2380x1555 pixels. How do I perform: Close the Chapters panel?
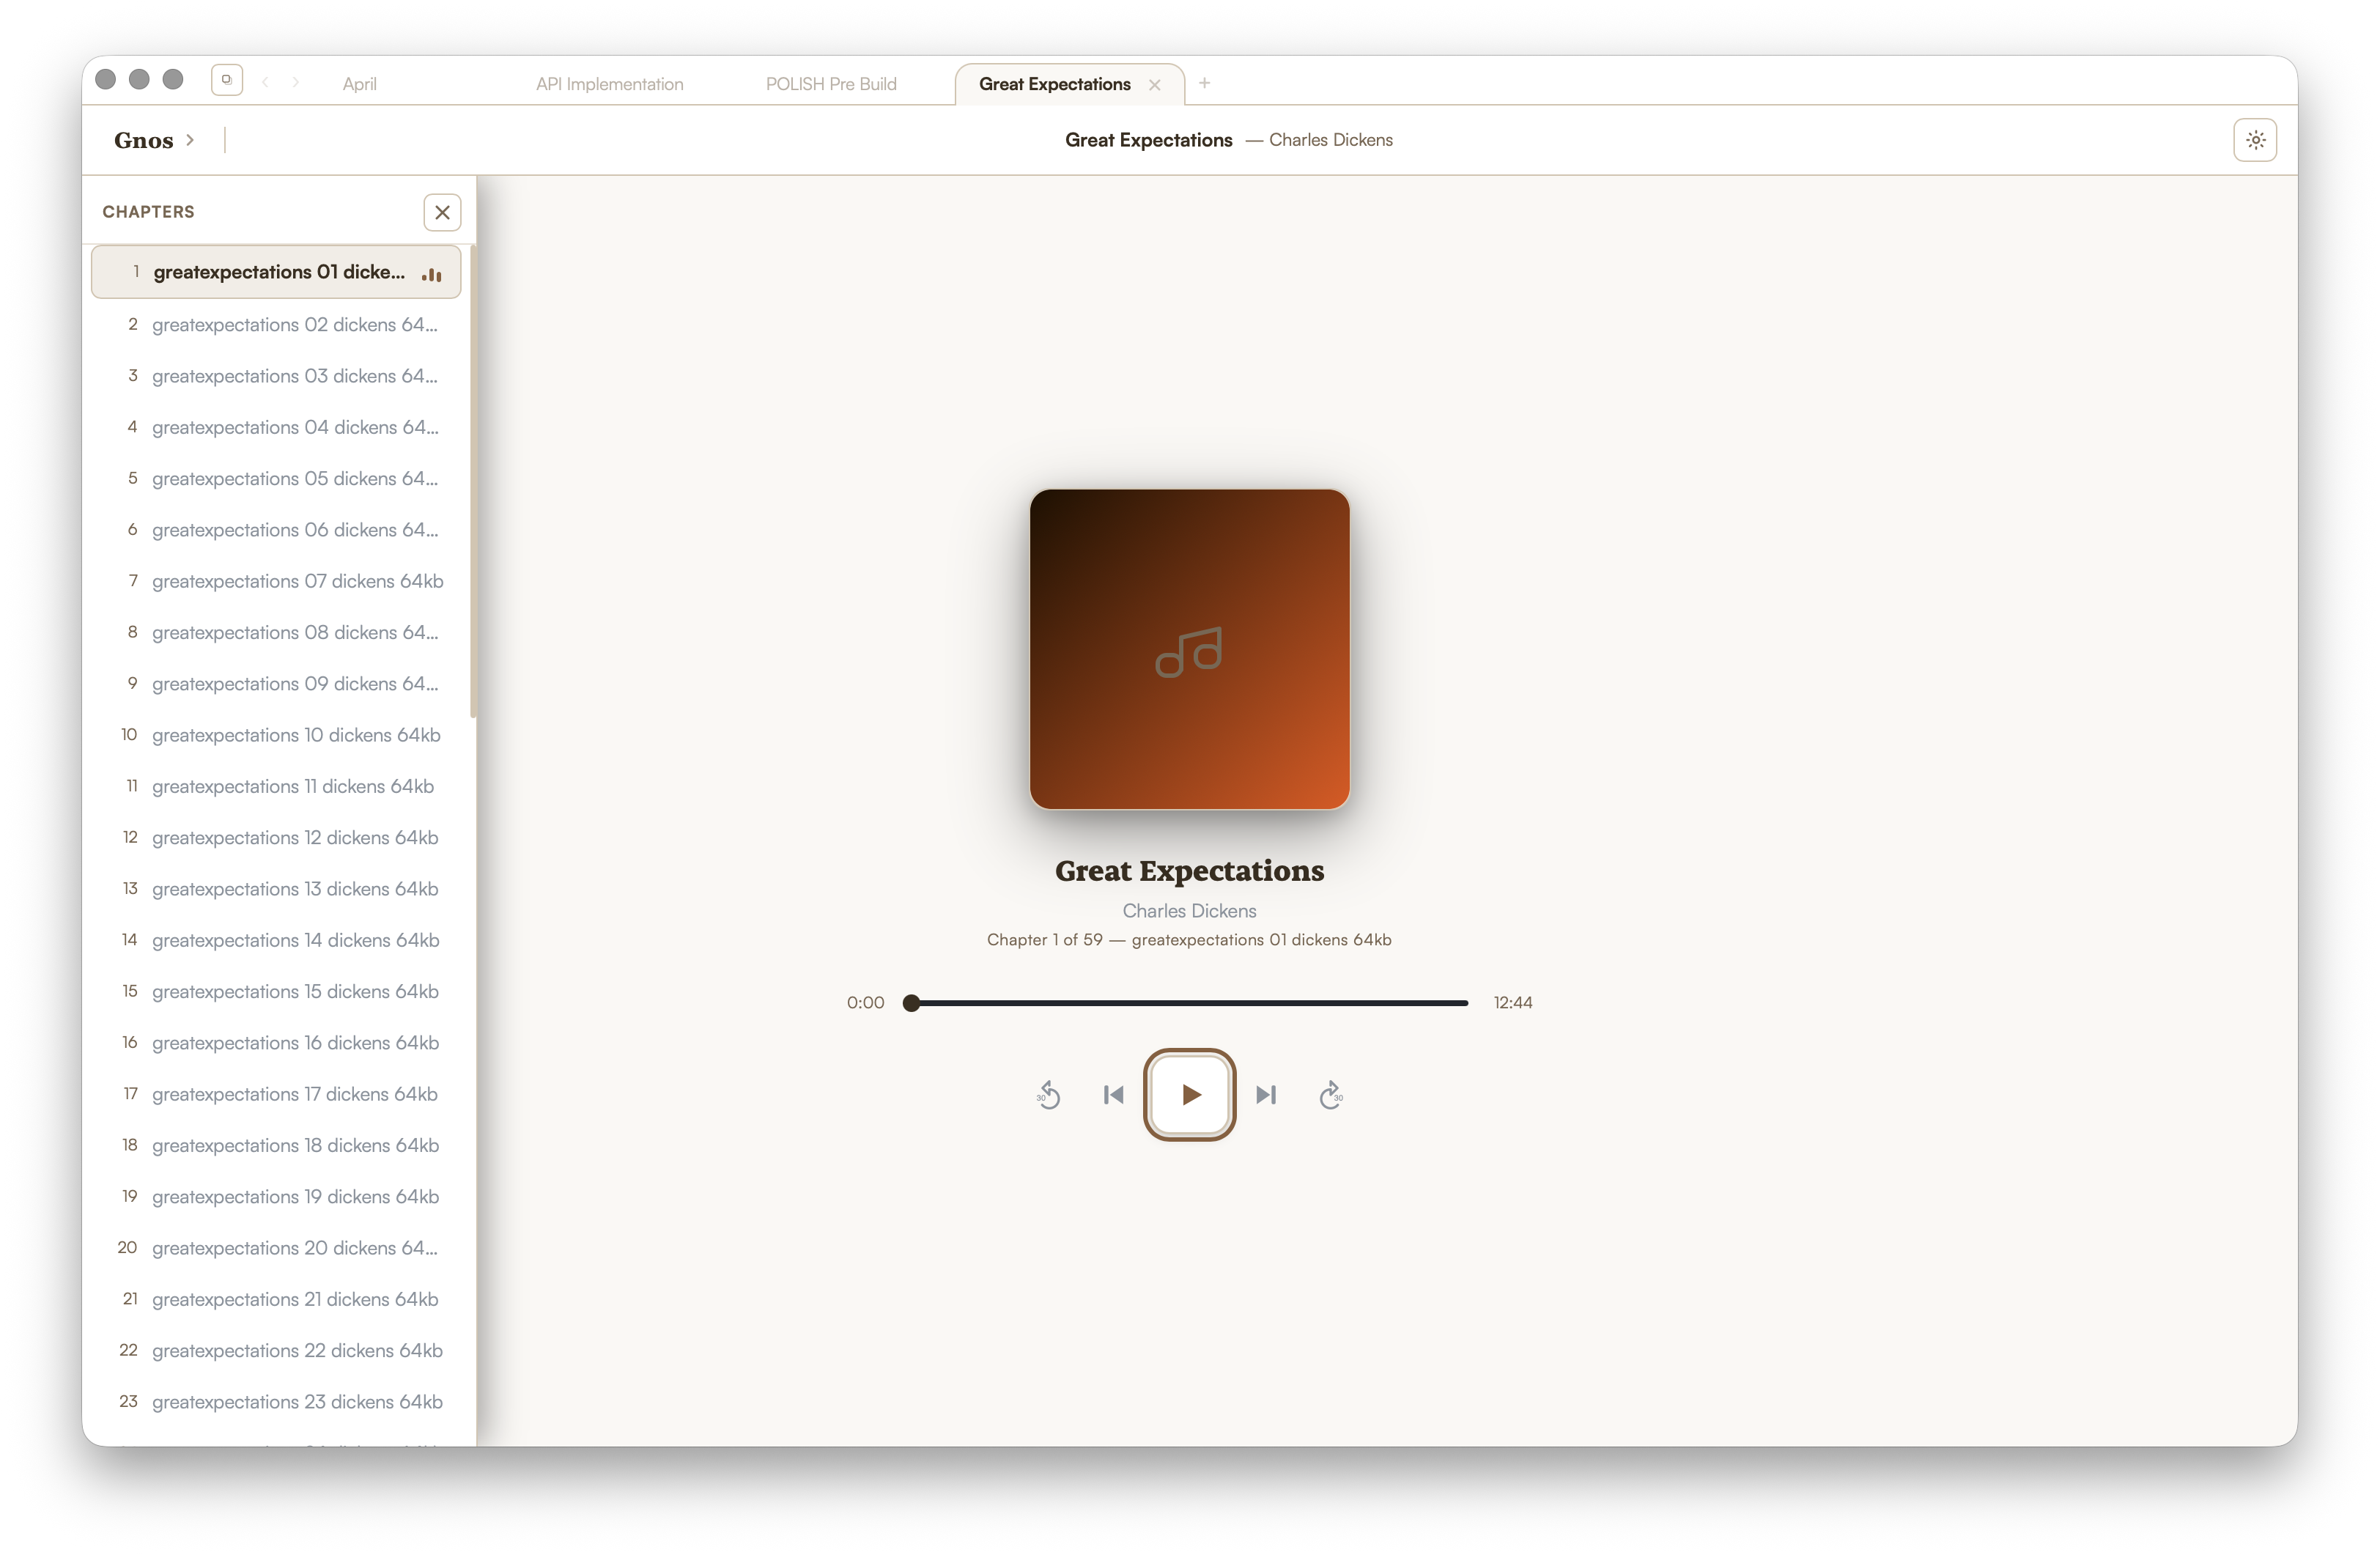pyautogui.click(x=442, y=212)
